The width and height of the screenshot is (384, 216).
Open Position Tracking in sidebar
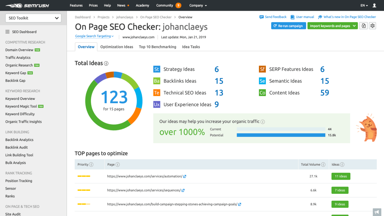pyautogui.click(x=19, y=181)
